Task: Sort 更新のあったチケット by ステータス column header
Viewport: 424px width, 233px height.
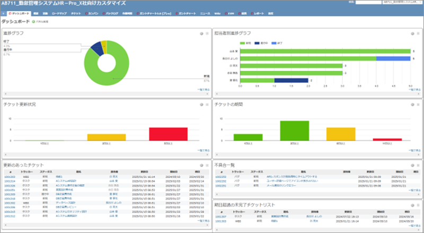Action: [45, 172]
